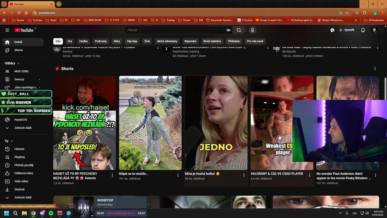Open the tab search dropdown arrow
387x218 pixels.
tap(4, 4)
